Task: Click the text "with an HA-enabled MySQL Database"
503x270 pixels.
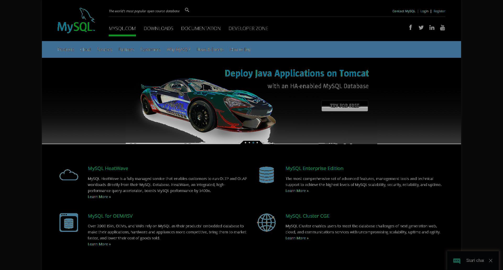Action: (x=318, y=86)
